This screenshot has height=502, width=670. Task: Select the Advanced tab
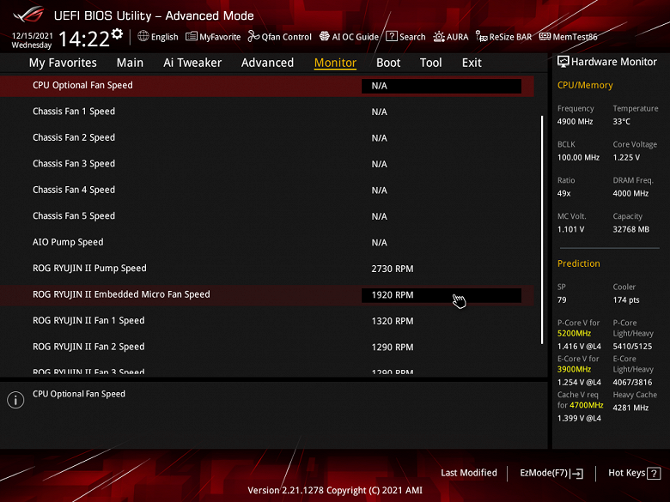click(x=267, y=63)
